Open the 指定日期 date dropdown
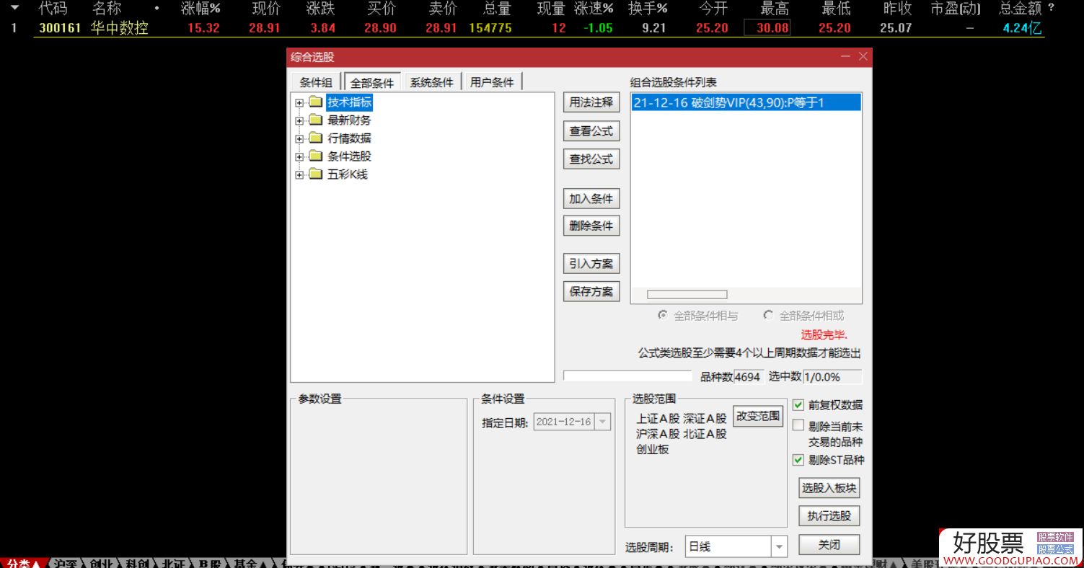 click(x=603, y=422)
